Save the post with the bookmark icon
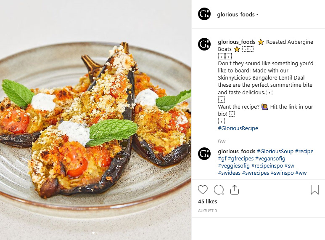 coord(314,189)
